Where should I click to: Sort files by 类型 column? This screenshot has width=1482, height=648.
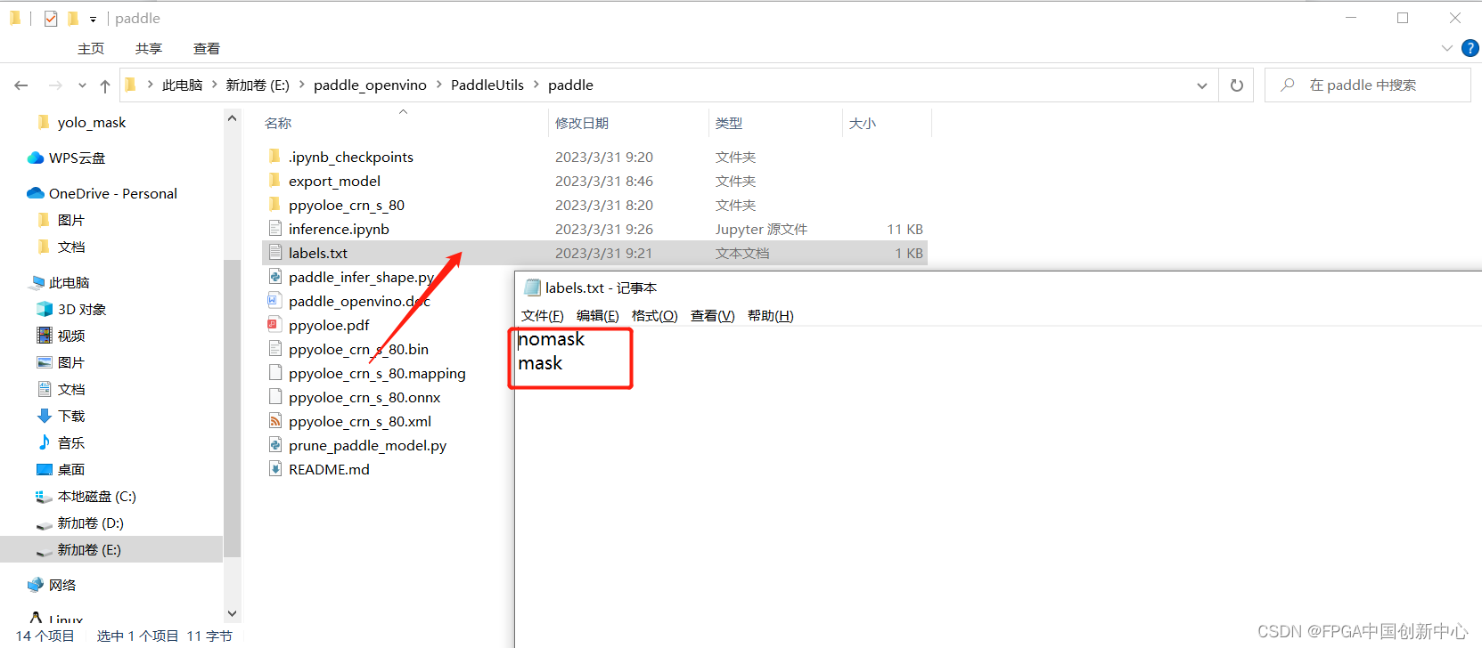coord(729,123)
